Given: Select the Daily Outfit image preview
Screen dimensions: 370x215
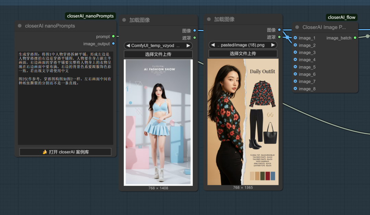Looking at the screenshot, I should tap(243, 122).
